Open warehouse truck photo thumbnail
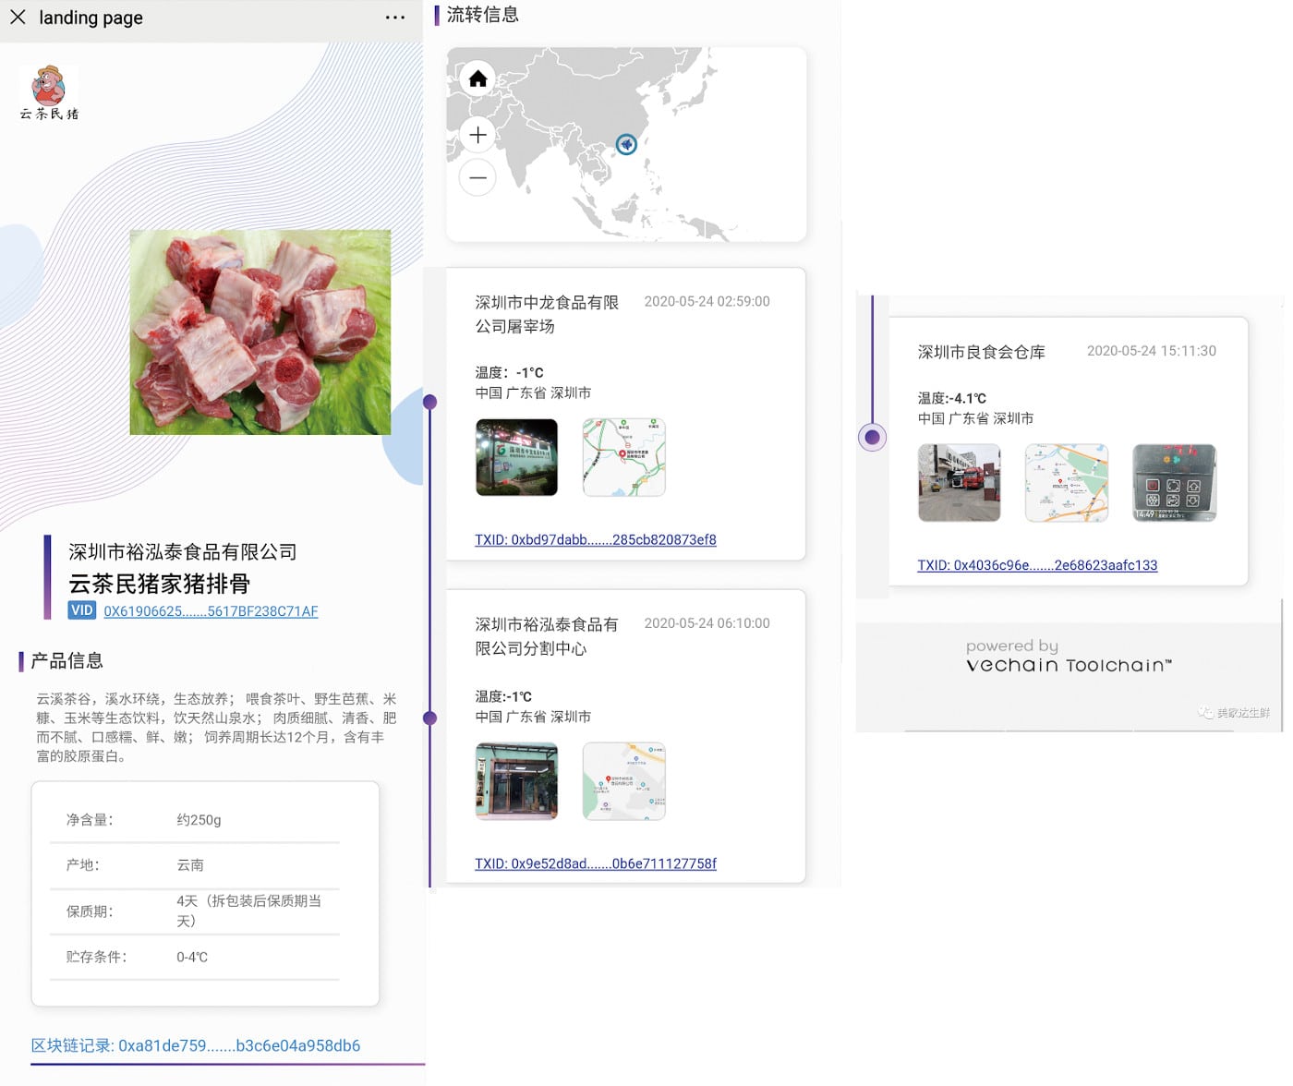Image resolution: width=1293 pixels, height=1086 pixels. coord(959,483)
